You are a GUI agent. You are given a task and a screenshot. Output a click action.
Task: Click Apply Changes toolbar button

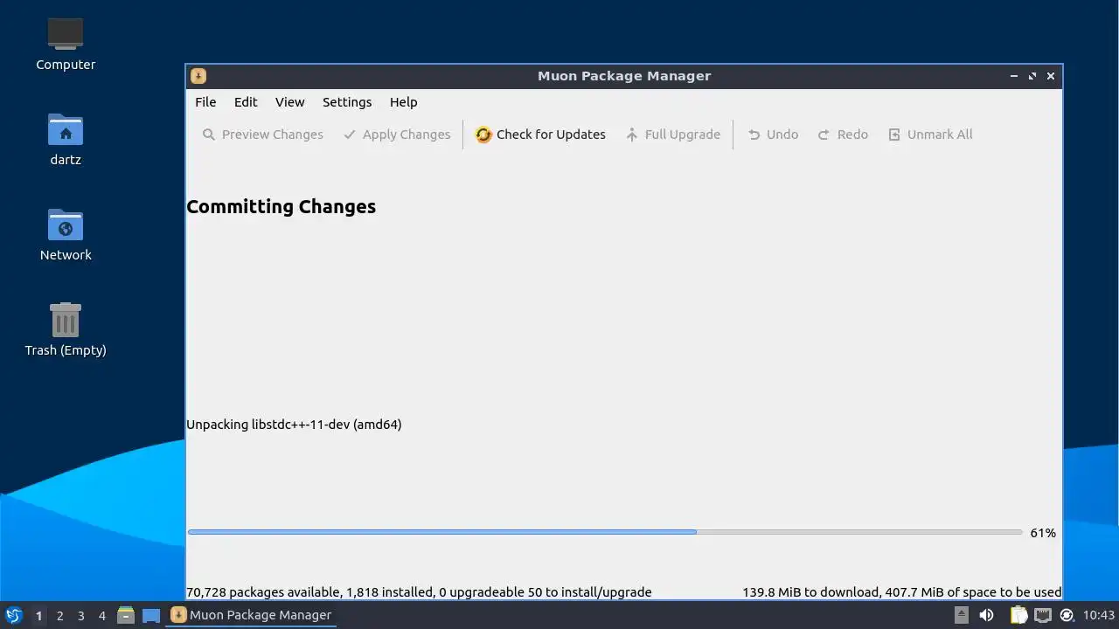click(397, 135)
